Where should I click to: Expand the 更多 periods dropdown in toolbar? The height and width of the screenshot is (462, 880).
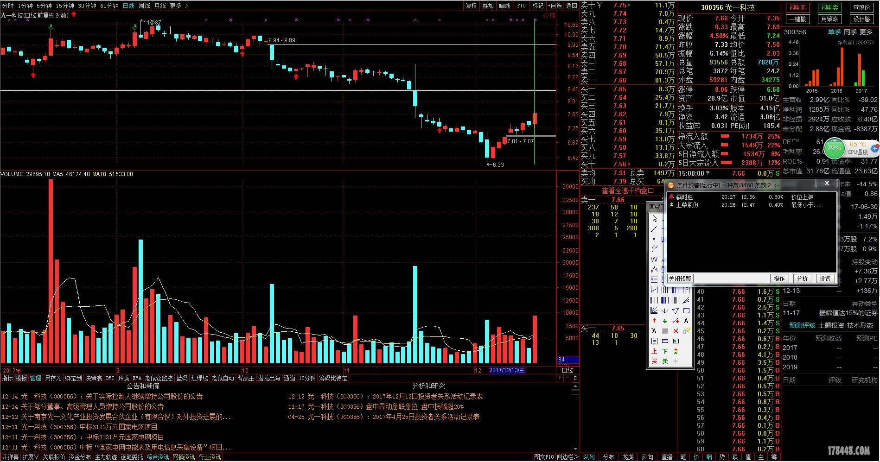(x=179, y=6)
